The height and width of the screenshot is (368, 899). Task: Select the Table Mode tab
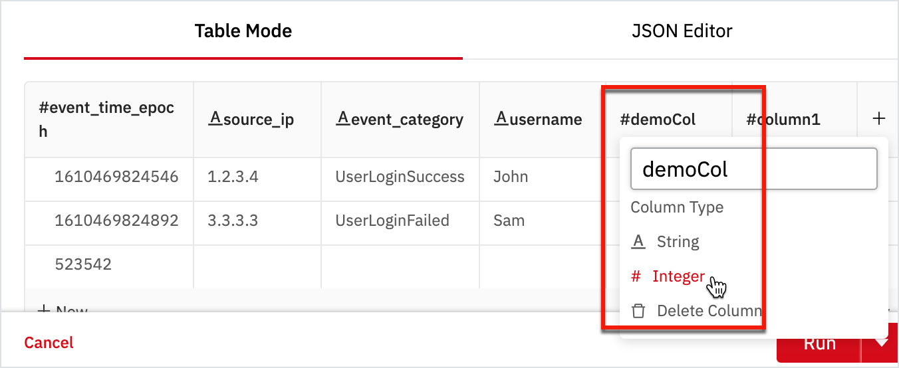click(243, 31)
